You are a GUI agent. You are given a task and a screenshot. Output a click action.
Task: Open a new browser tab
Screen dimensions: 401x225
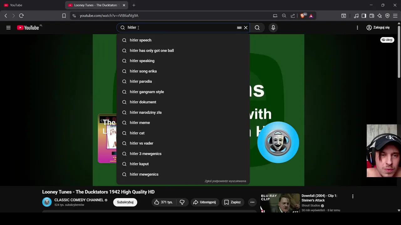pyautogui.click(x=134, y=5)
